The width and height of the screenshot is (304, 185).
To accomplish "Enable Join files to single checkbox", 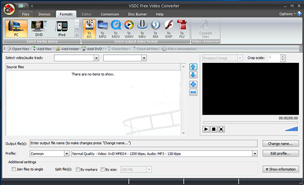I will (14, 169).
